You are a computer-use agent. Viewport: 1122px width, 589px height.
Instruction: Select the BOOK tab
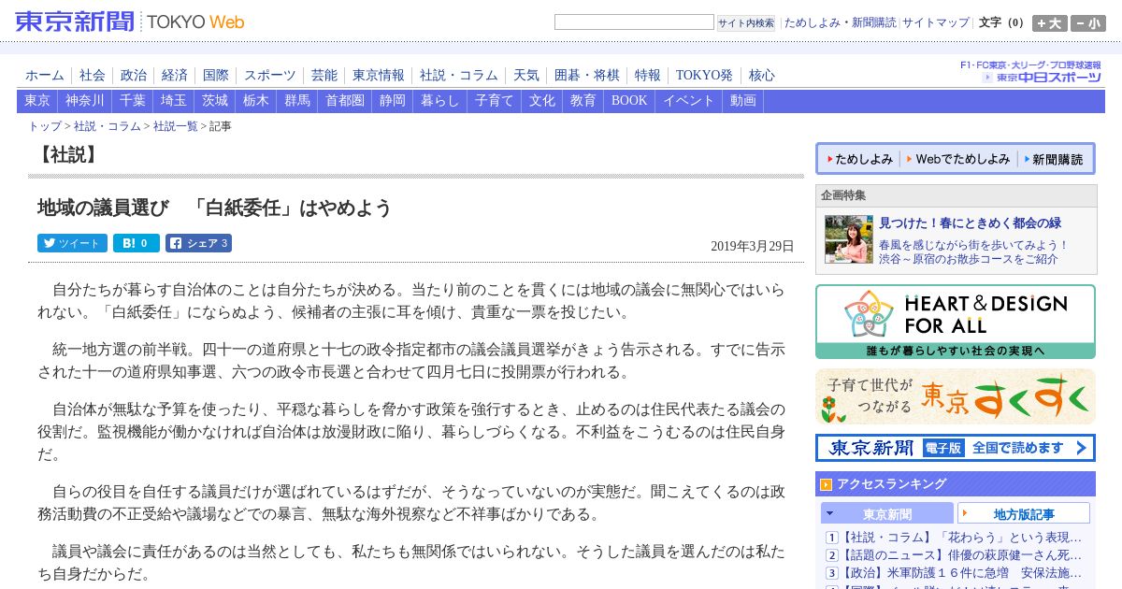pyautogui.click(x=629, y=101)
